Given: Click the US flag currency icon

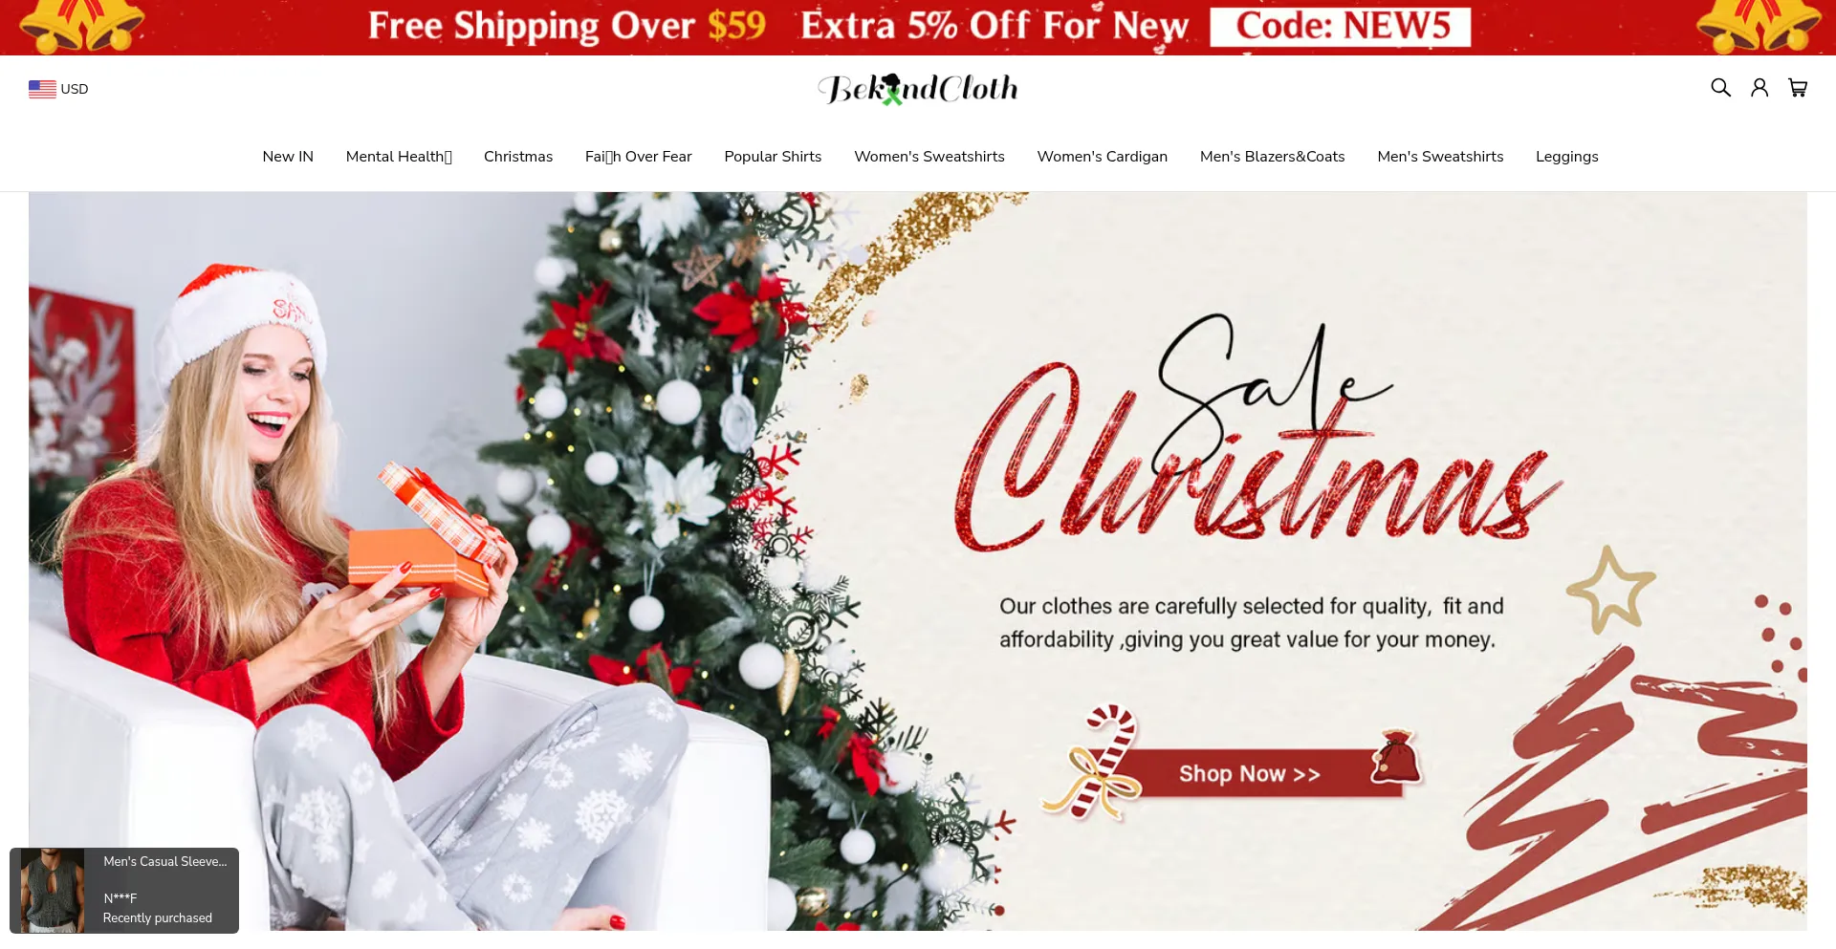Looking at the screenshot, I should coord(42,89).
